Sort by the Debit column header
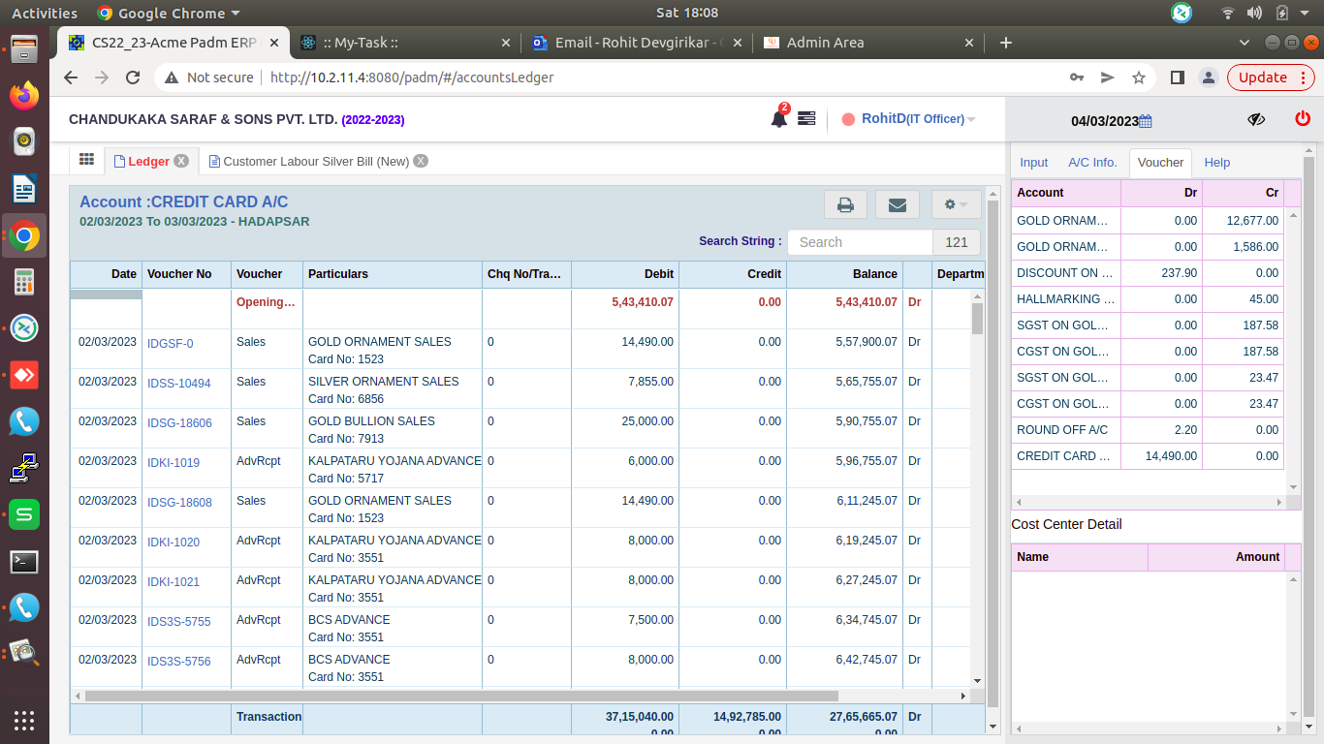 pyautogui.click(x=625, y=274)
